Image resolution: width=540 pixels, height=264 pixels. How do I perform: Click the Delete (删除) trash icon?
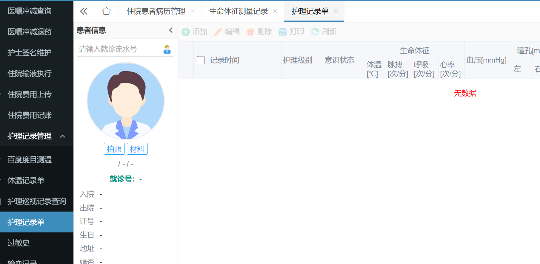click(250, 32)
